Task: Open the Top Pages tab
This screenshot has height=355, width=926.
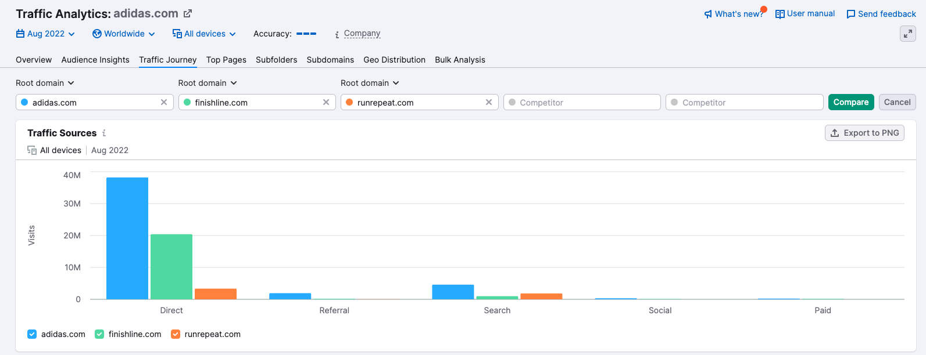Action: (x=226, y=60)
